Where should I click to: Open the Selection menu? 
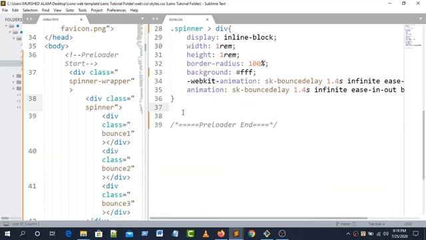[x=30, y=11]
